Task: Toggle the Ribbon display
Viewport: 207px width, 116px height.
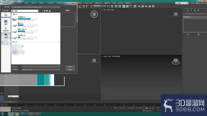Action: point(124,6)
